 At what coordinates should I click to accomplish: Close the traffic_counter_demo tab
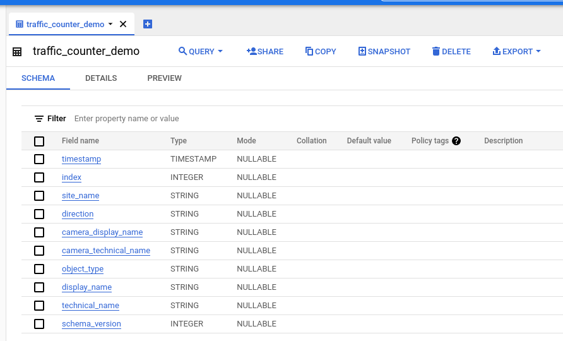pos(123,24)
